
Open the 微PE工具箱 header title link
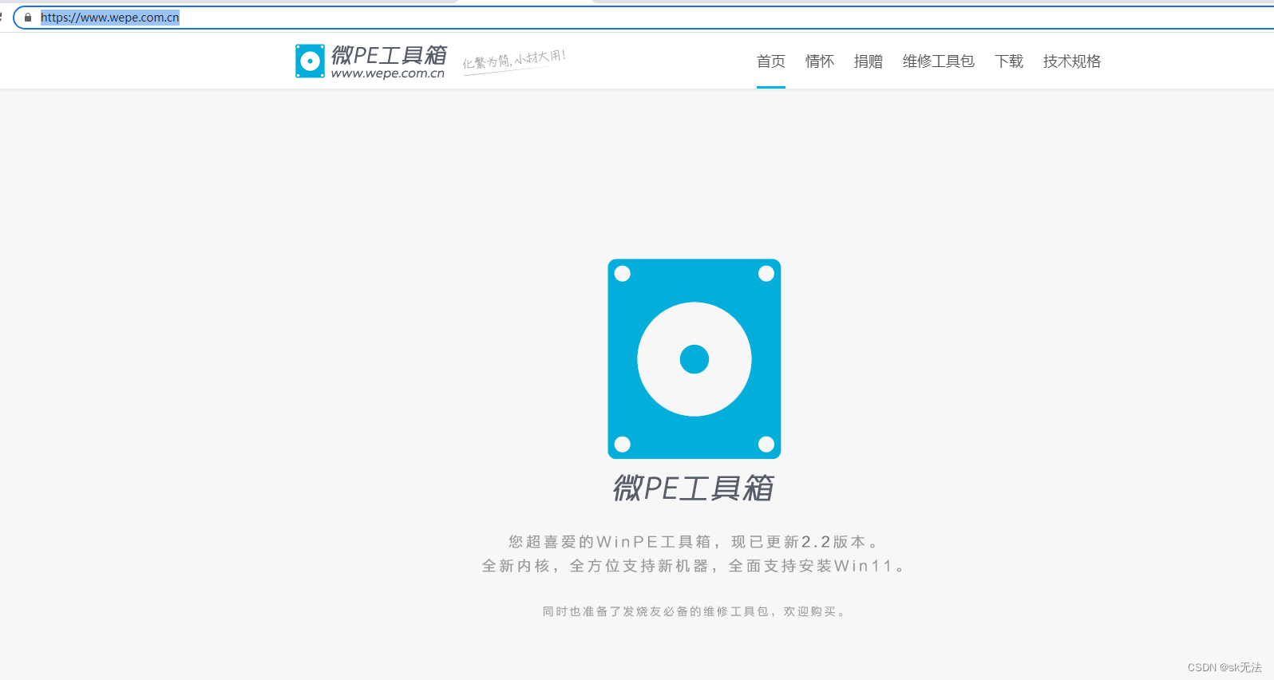click(x=389, y=55)
